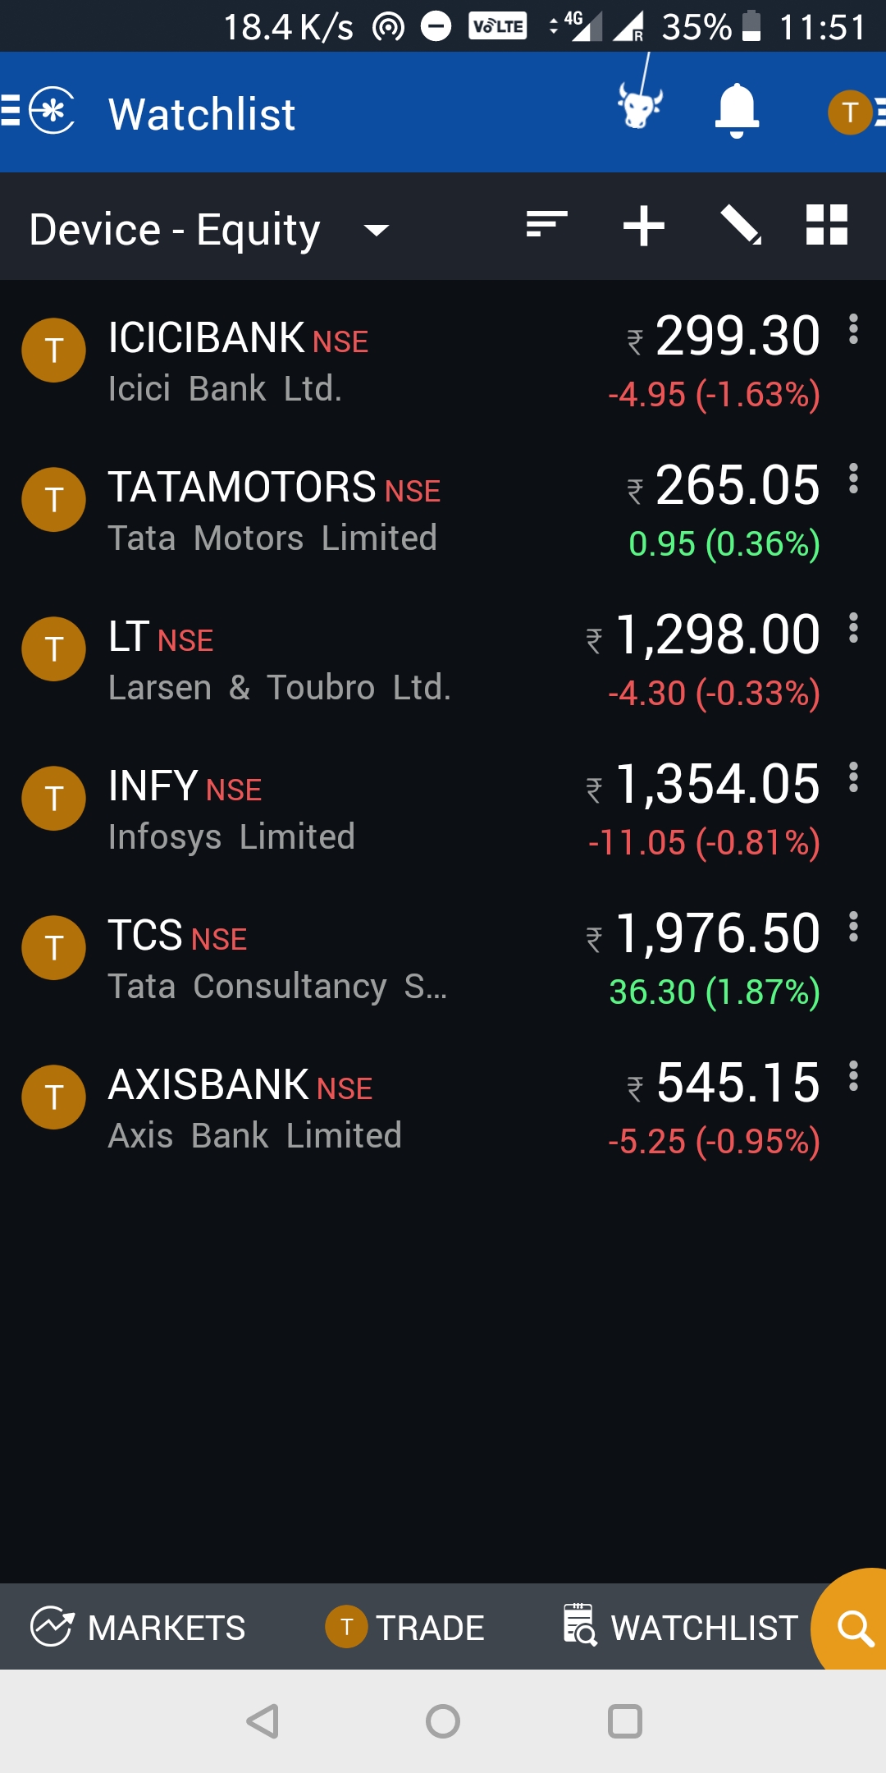Tap the LT trade circle icon
The width and height of the screenshot is (886, 1773).
54,649
